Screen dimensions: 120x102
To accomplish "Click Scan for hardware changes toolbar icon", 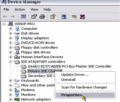I will point(64,17).
